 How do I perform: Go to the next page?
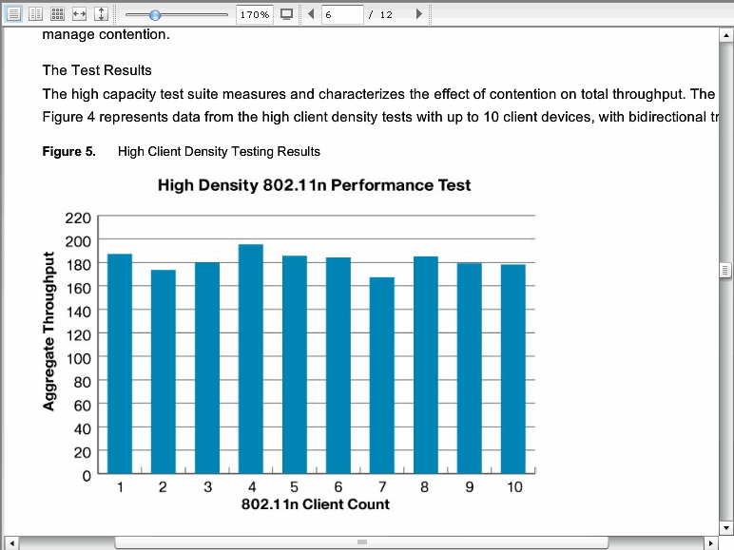click(x=419, y=14)
